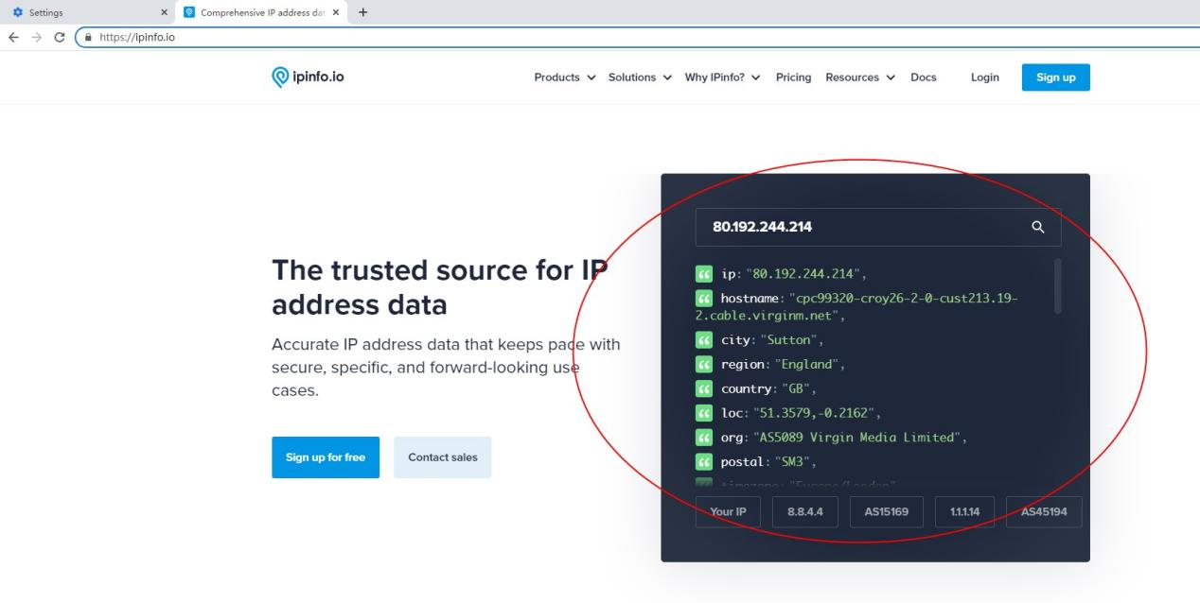Click the quote icon beside country field
Viewport: 1200px width, 603px height.
pos(703,388)
